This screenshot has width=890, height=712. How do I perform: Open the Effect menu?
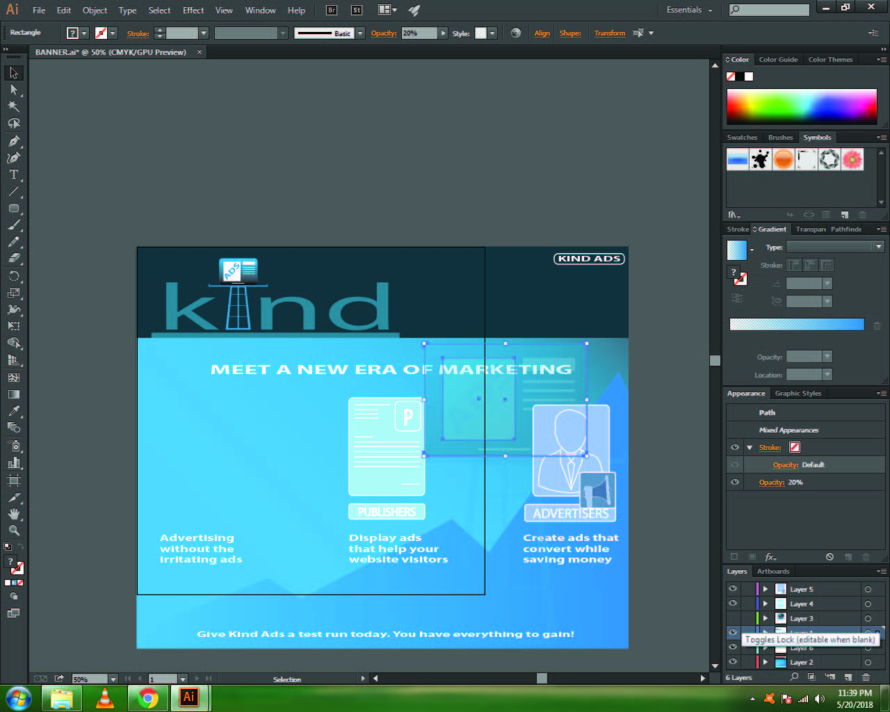click(193, 10)
